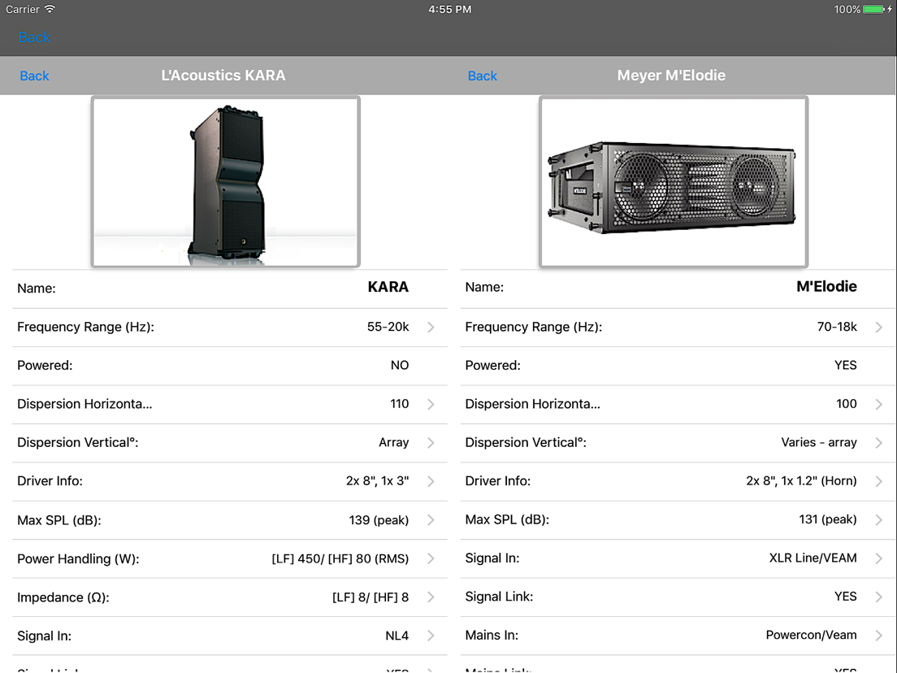Select the KARA name value

[x=388, y=287]
